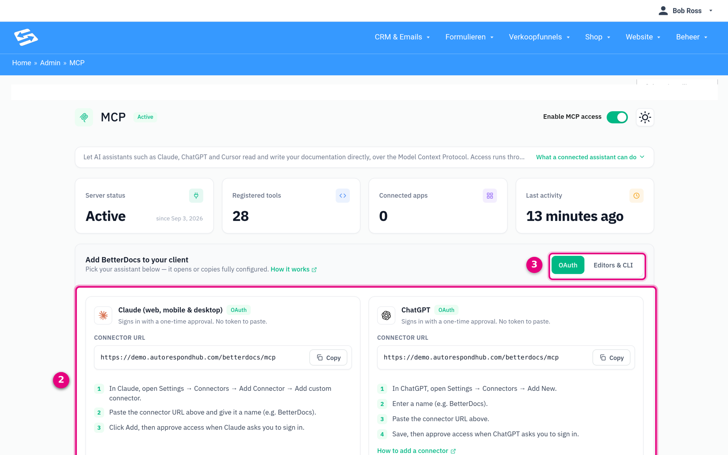Open the Bob Ross account dropdown
728x455 pixels.
point(686,11)
